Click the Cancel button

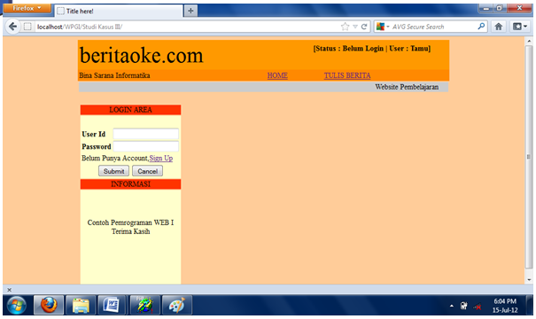[x=147, y=171]
